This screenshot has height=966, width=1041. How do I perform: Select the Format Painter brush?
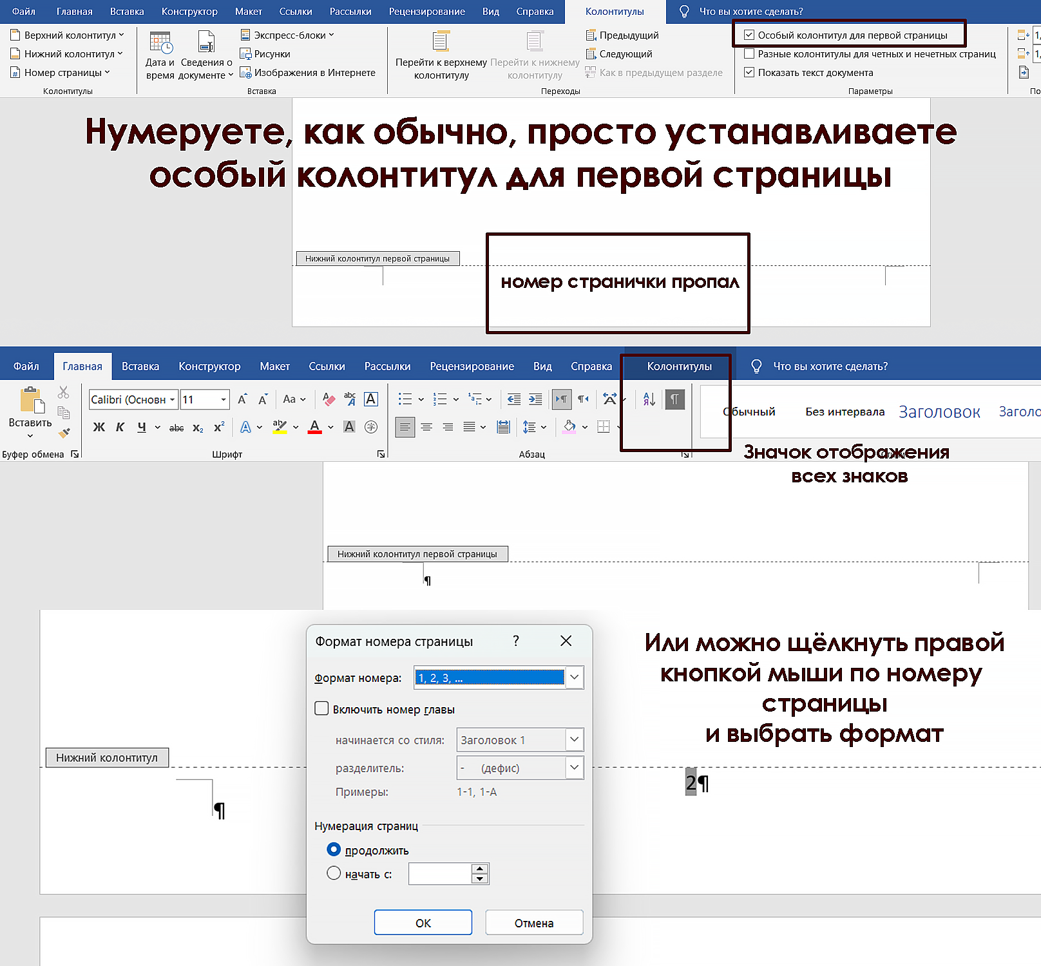(x=63, y=433)
